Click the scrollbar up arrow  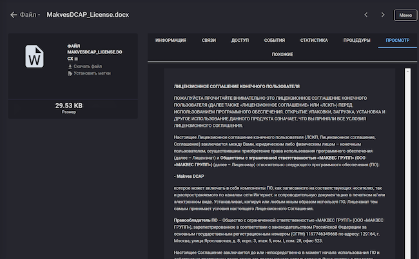(407, 71)
